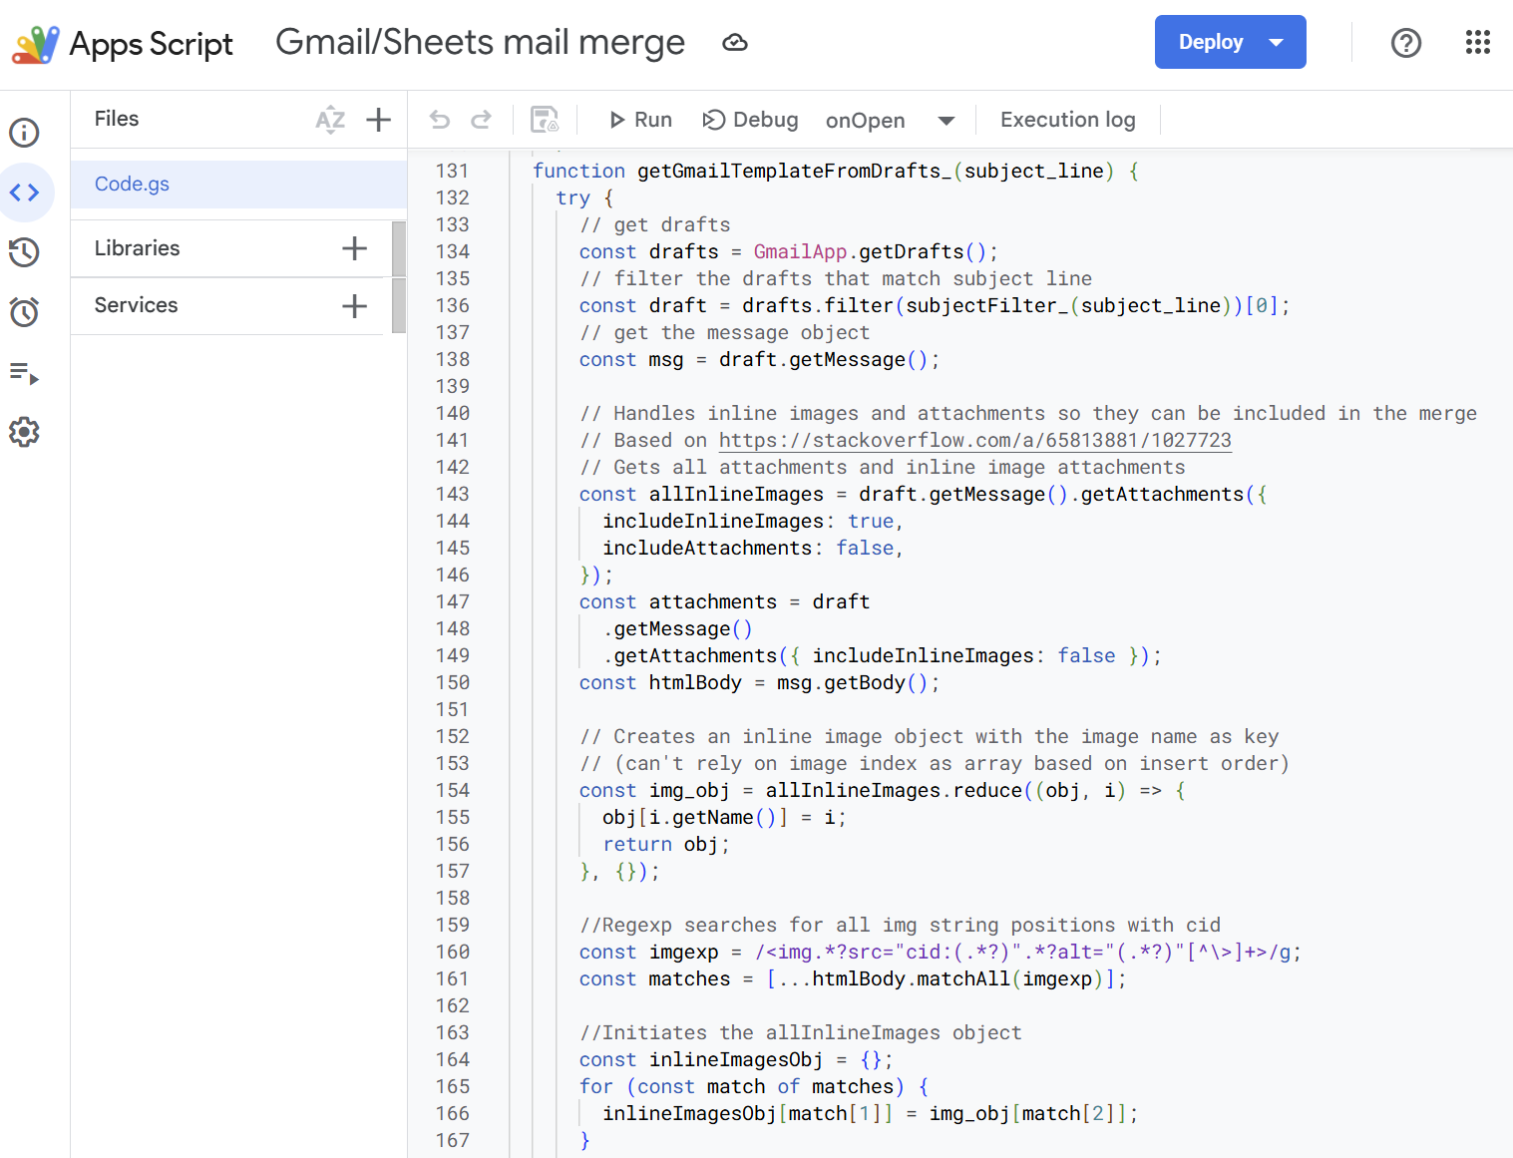Open the onOpen function dropdown

click(890, 121)
